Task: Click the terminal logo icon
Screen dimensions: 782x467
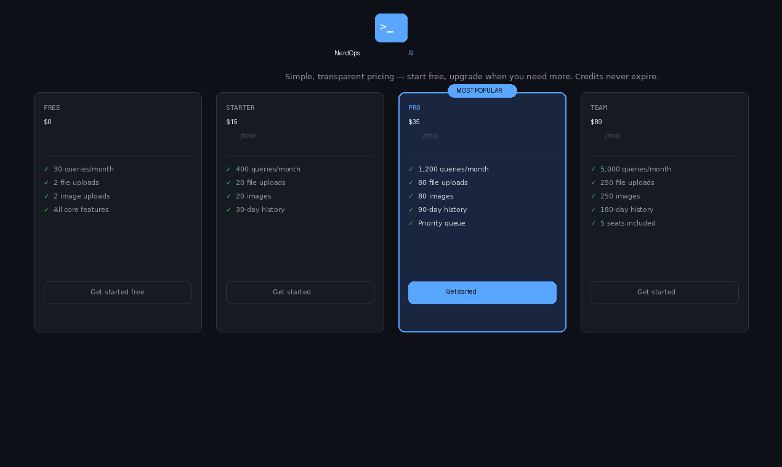Action: (x=391, y=28)
